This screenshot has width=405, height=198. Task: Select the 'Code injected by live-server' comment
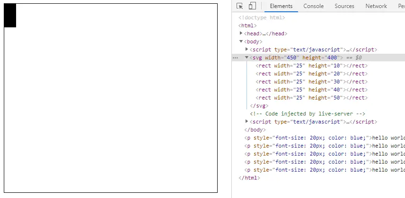click(x=308, y=114)
